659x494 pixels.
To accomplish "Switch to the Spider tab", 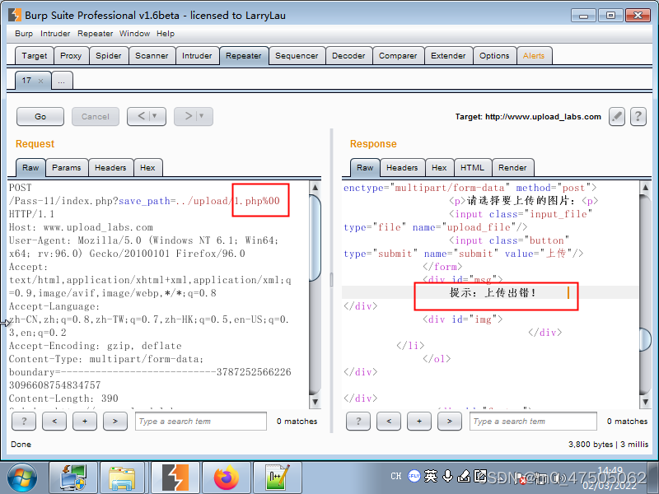I will (x=109, y=56).
